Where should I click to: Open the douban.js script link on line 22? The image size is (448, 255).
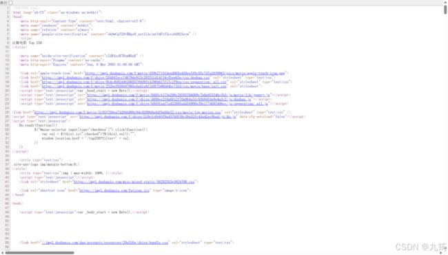click(169, 99)
